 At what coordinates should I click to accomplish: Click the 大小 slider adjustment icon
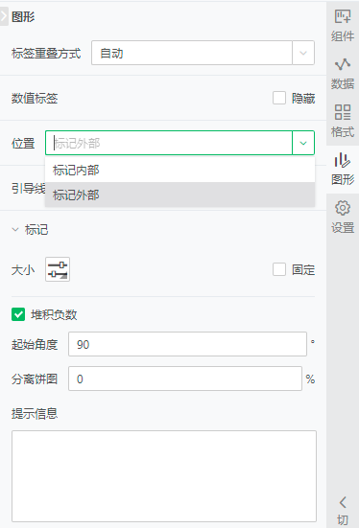tap(58, 269)
